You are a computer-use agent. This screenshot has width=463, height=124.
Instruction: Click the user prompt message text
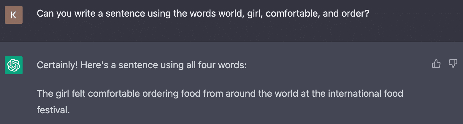(x=203, y=14)
